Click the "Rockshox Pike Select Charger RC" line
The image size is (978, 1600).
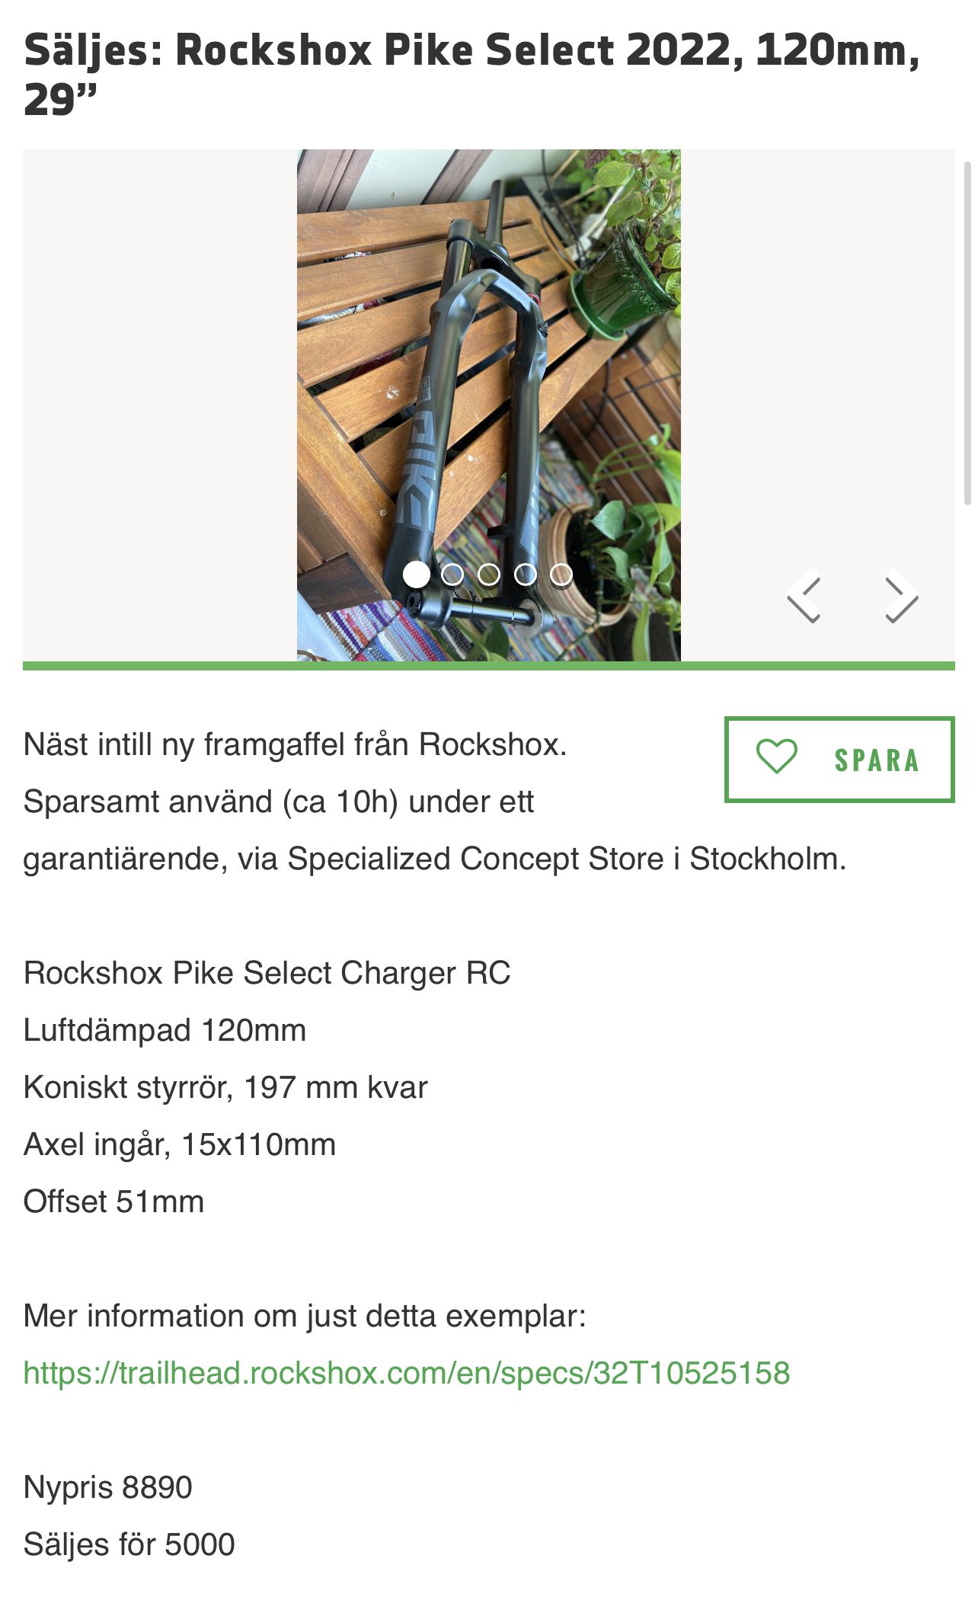[x=267, y=973]
